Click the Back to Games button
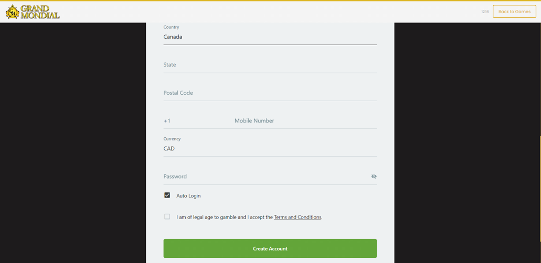The height and width of the screenshot is (263, 541). (x=514, y=12)
